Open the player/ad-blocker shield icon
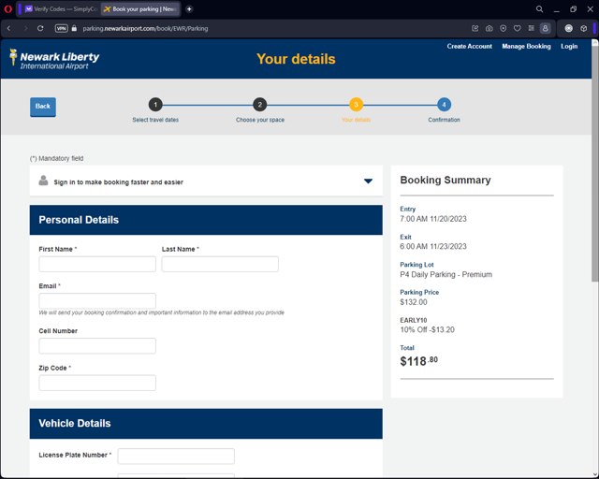 pos(504,28)
